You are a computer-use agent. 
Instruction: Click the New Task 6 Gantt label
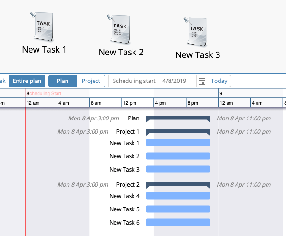click(x=124, y=223)
